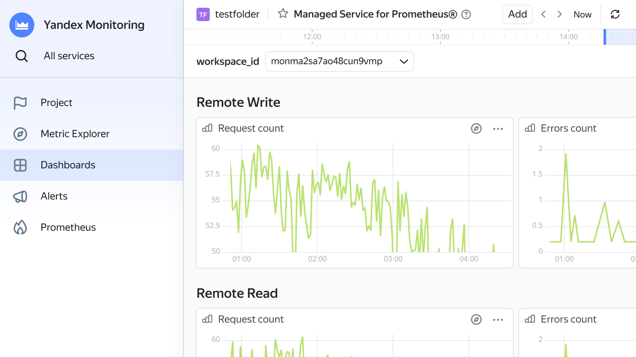The height and width of the screenshot is (357, 636).
Task: Expand the workspace_id dropdown
Action: [339, 62]
